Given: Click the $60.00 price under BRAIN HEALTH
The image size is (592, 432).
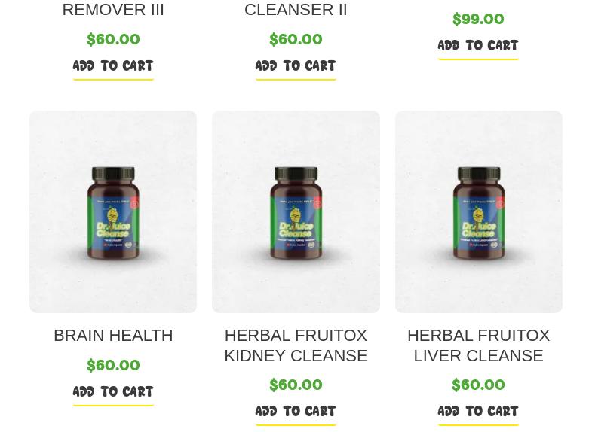Looking at the screenshot, I should tap(113, 365).
